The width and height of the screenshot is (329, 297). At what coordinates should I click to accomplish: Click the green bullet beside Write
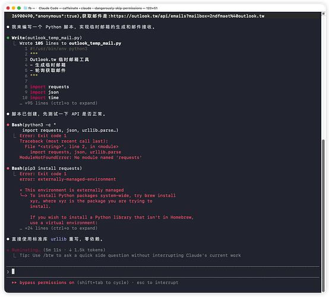8,38
